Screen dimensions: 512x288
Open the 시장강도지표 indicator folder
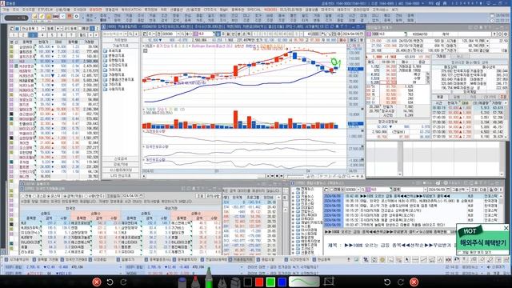[115, 65]
